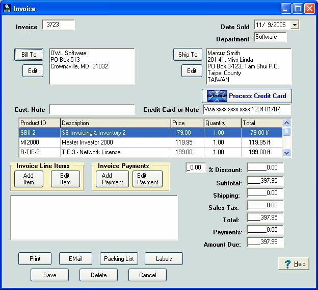
Task: Click the Discount amount field
Action: pos(265,167)
